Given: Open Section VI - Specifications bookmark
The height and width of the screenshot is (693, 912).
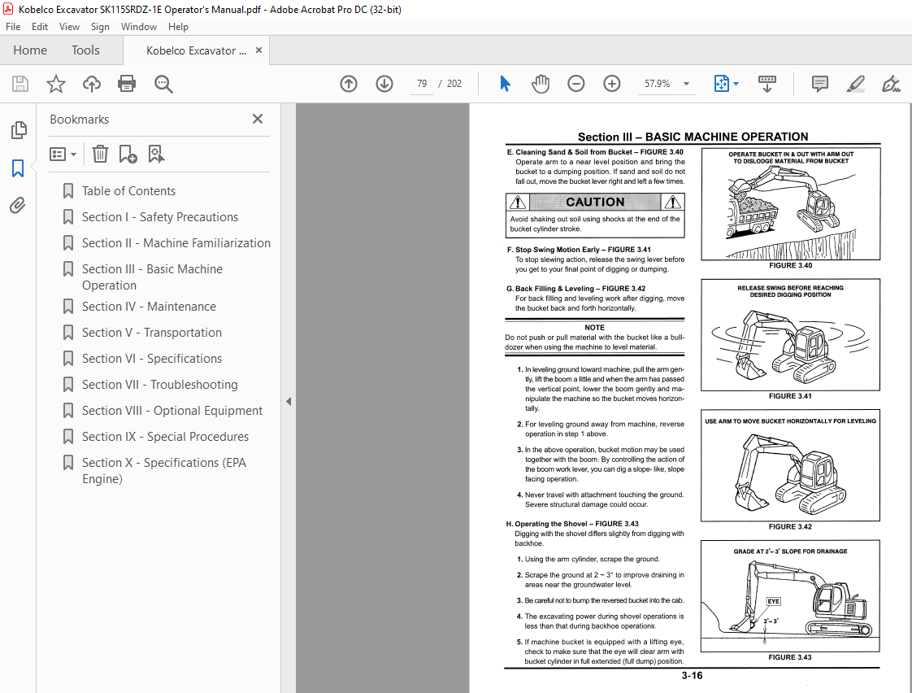Looking at the screenshot, I should [x=152, y=359].
